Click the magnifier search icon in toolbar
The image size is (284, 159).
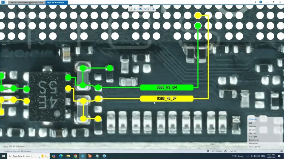click(153, 9)
